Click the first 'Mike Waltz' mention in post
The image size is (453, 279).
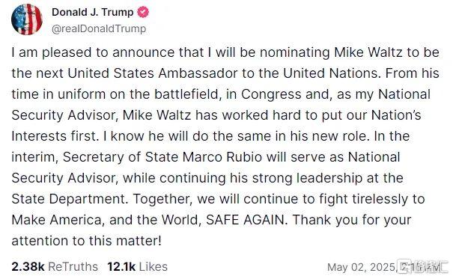point(368,52)
